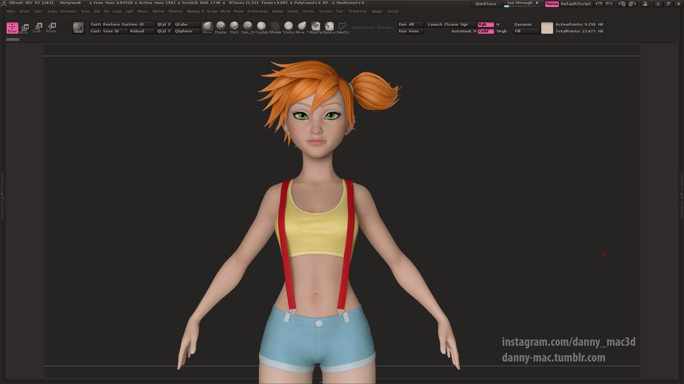Screen dimensions: 684x384
Task: Expand the left tray divider arrow
Action: (2, 195)
